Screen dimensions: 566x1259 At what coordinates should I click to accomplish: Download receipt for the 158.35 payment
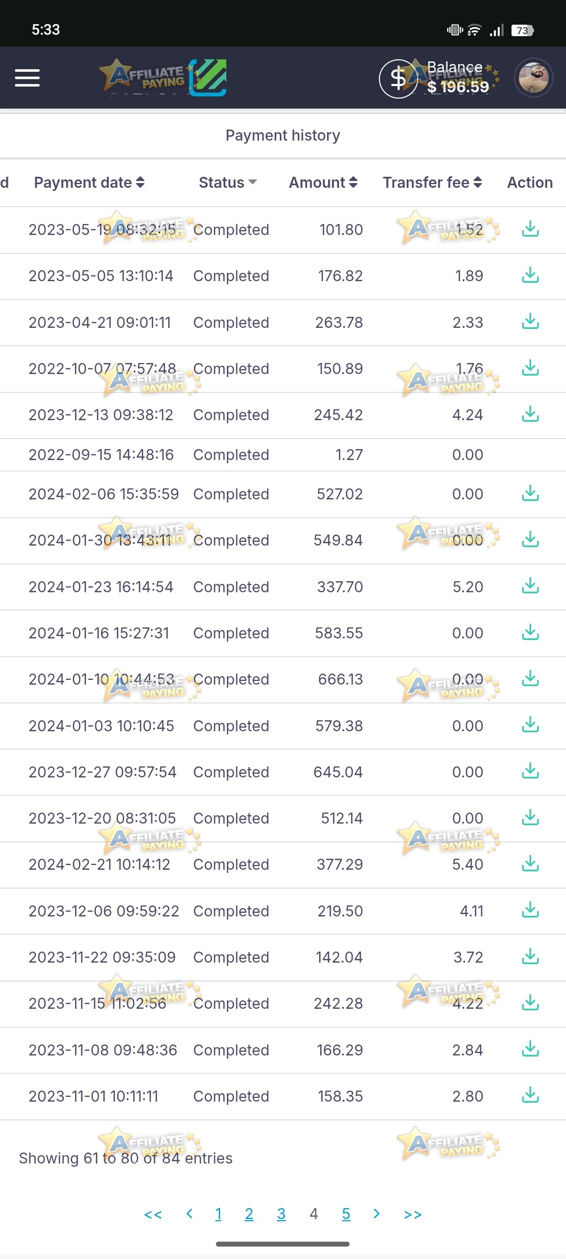[x=530, y=1095]
